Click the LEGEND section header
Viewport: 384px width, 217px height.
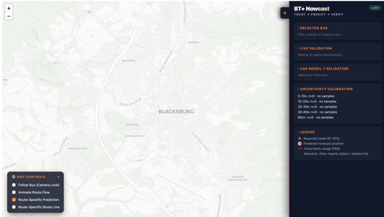pyautogui.click(x=307, y=132)
